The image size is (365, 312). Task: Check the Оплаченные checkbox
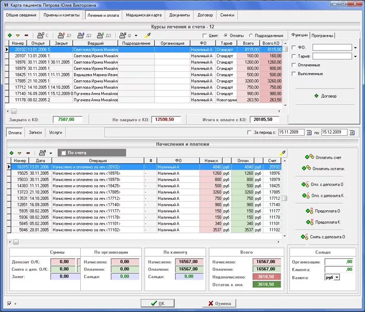point(294,65)
